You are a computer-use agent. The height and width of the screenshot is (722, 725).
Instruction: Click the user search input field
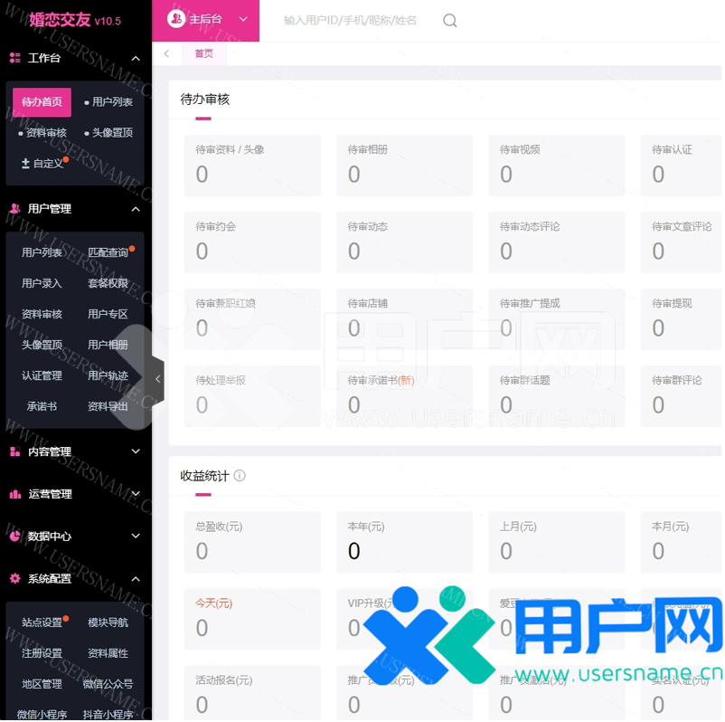coord(350,21)
